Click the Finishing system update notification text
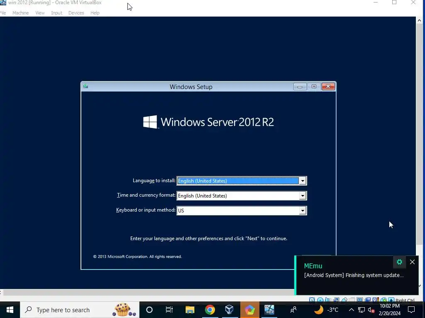 point(354,275)
